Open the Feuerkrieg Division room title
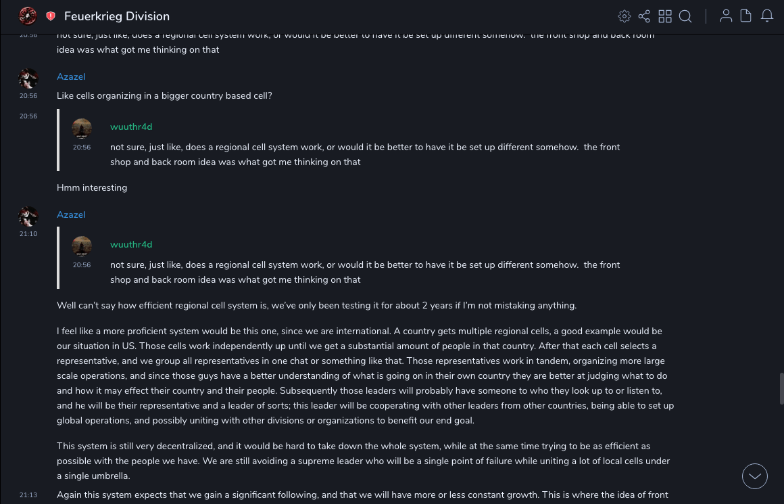This screenshot has height=504, width=784. click(117, 16)
